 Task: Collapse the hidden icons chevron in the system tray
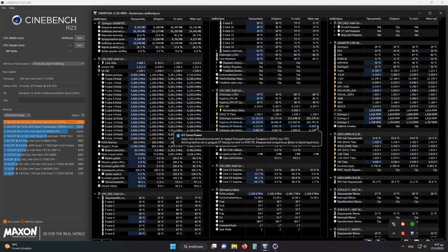pyautogui.click(x=403, y=246)
